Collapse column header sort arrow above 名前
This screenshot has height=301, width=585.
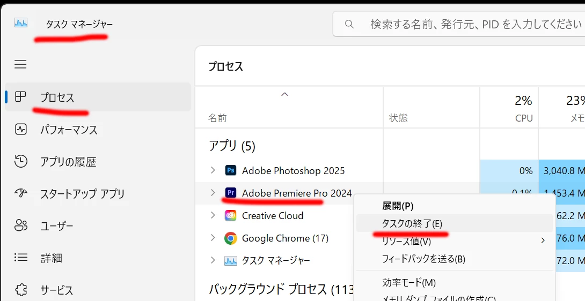pos(284,94)
